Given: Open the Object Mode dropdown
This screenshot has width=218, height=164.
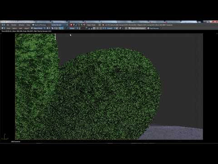Looking at the screenshot, I should [38, 28].
